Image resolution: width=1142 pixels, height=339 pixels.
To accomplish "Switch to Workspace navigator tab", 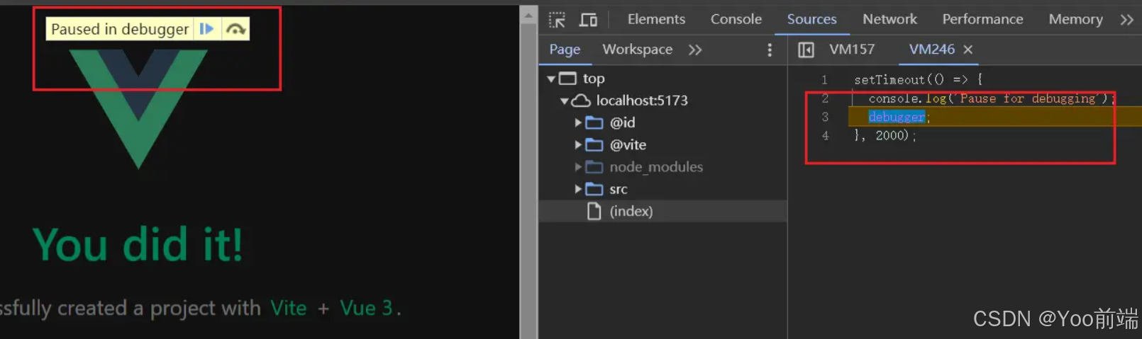I will tap(637, 49).
